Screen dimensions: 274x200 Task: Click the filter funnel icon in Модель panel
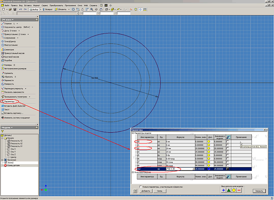tap(2, 131)
